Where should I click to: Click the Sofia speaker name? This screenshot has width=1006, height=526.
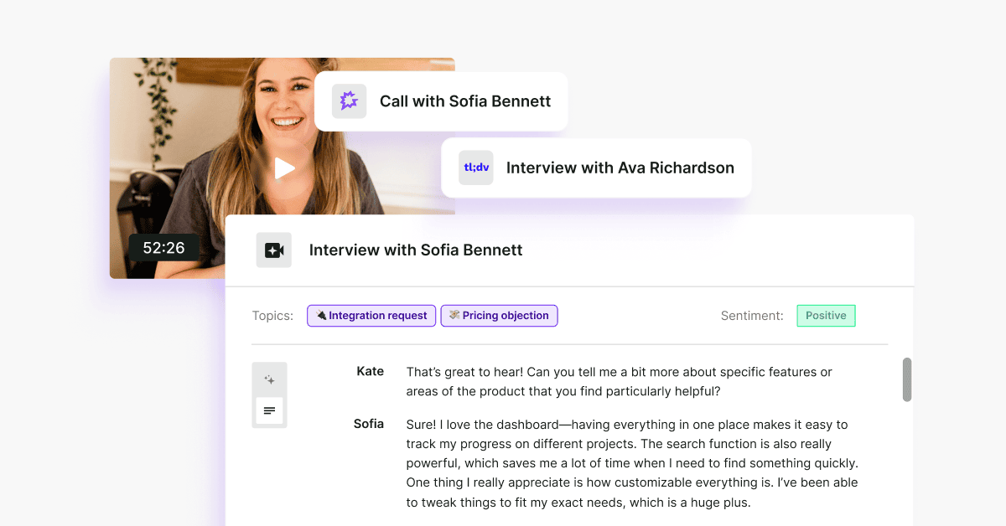click(369, 424)
